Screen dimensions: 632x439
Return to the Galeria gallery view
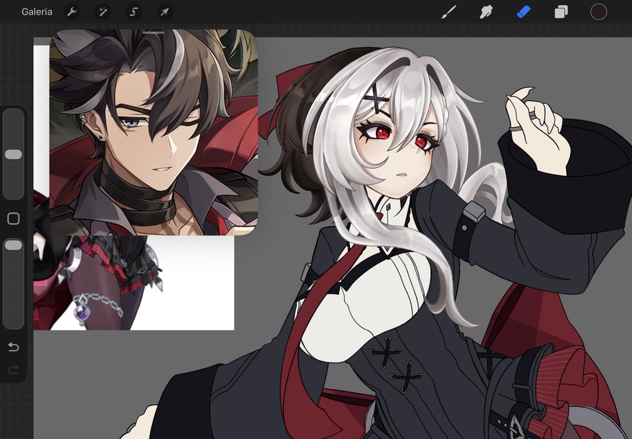point(37,12)
